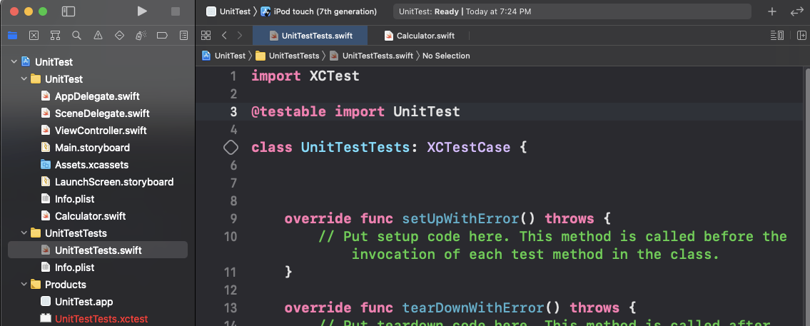Open the Issue navigator warning icon

pyautogui.click(x=98, y=36)
